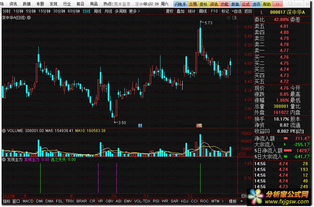Click stock code 000017 深中华A header

[x=287, y=12]
